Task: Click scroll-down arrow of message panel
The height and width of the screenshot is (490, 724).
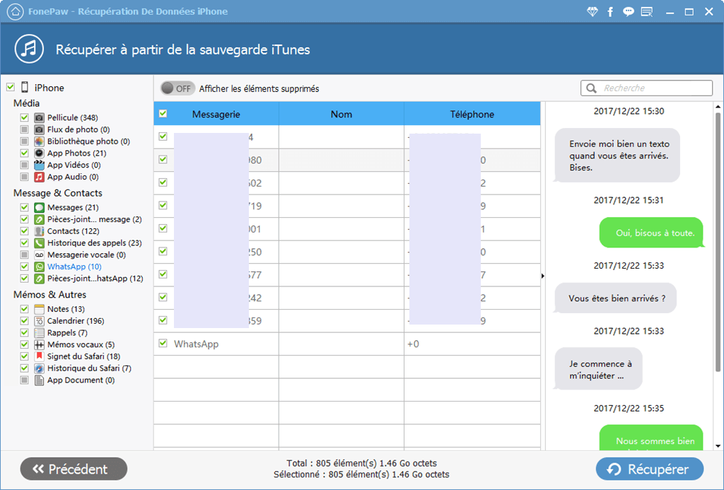Action: click(x=718, y=446)
